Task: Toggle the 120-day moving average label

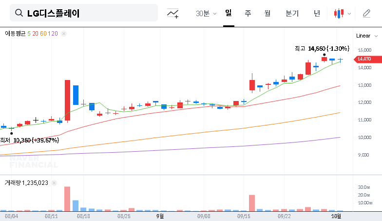Action: (x=54, y=34)
